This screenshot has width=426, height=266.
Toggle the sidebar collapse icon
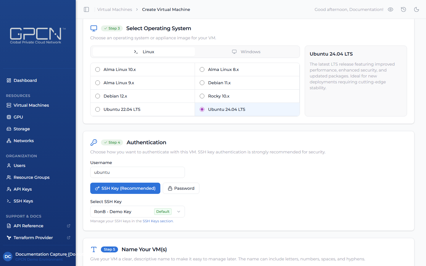(x=86, y=9)
